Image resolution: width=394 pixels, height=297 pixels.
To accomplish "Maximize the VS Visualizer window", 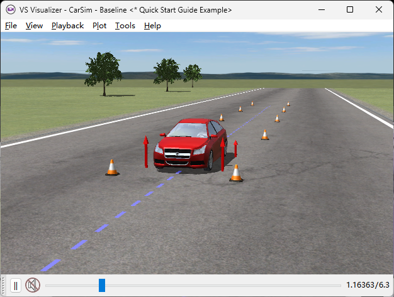I will 350,9.
